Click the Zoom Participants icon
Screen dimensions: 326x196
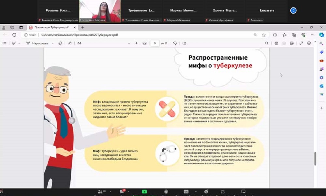[x=100, y=192]
